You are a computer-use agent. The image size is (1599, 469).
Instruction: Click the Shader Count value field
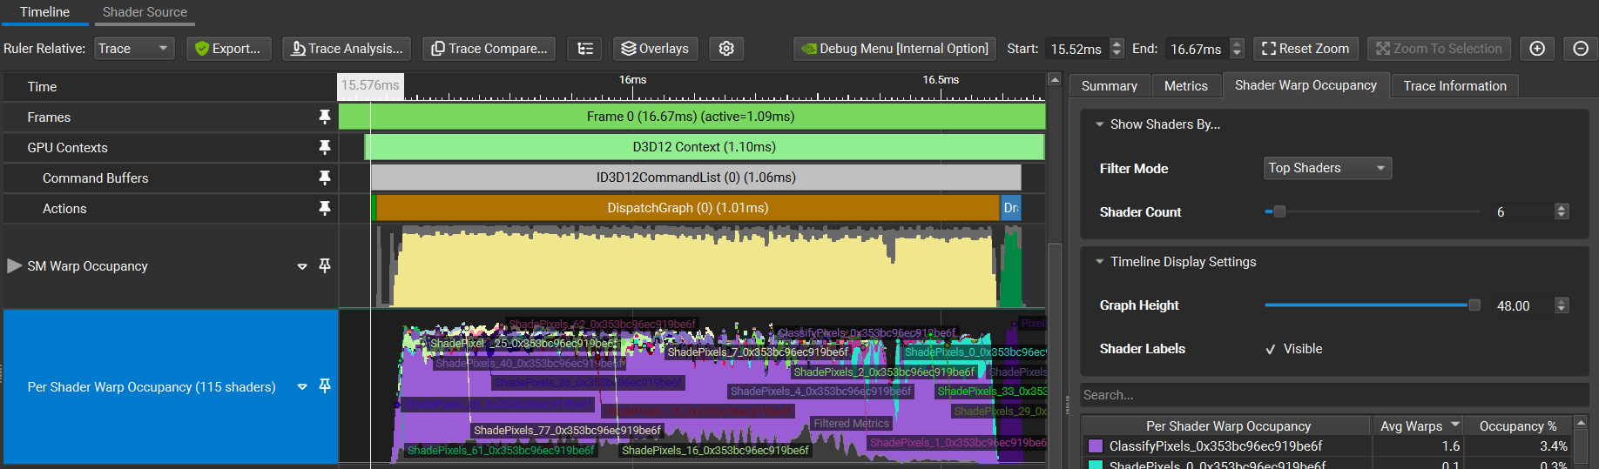1522,211
